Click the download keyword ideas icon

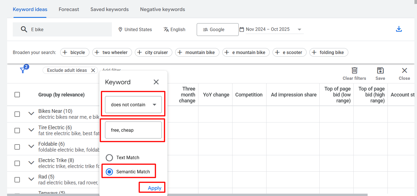coord(399,29)
